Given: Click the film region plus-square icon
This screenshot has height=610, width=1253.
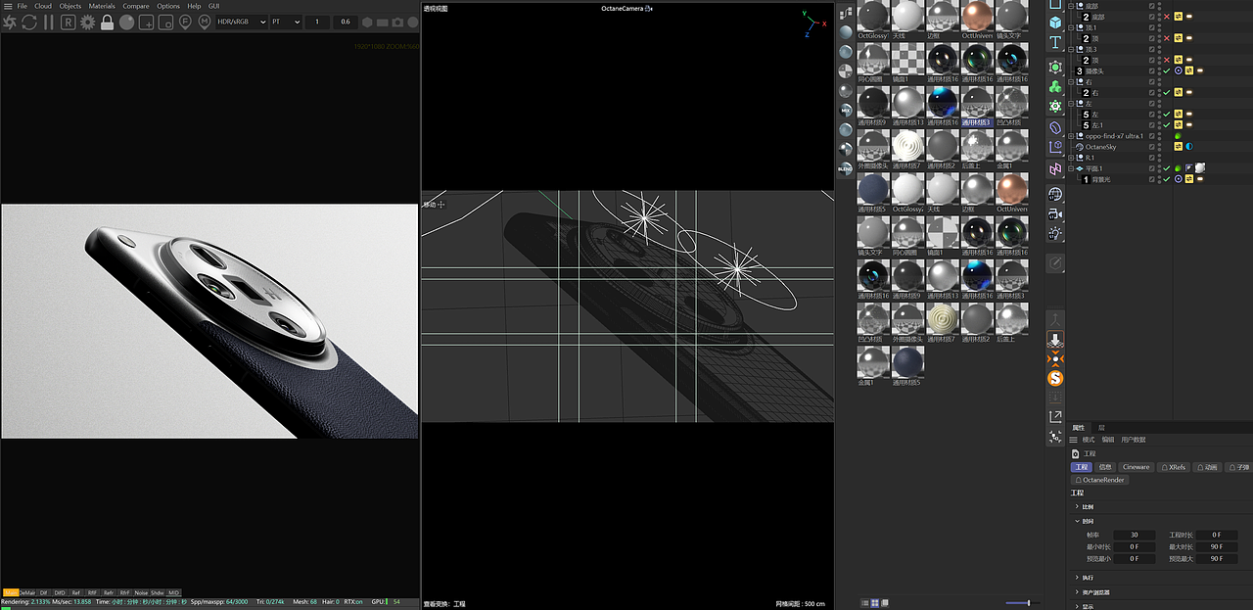Looking at the screenshot, I should 146,22.
